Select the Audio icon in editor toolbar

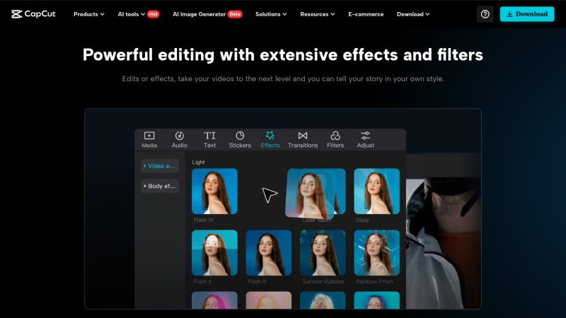(x=180, y=136)
